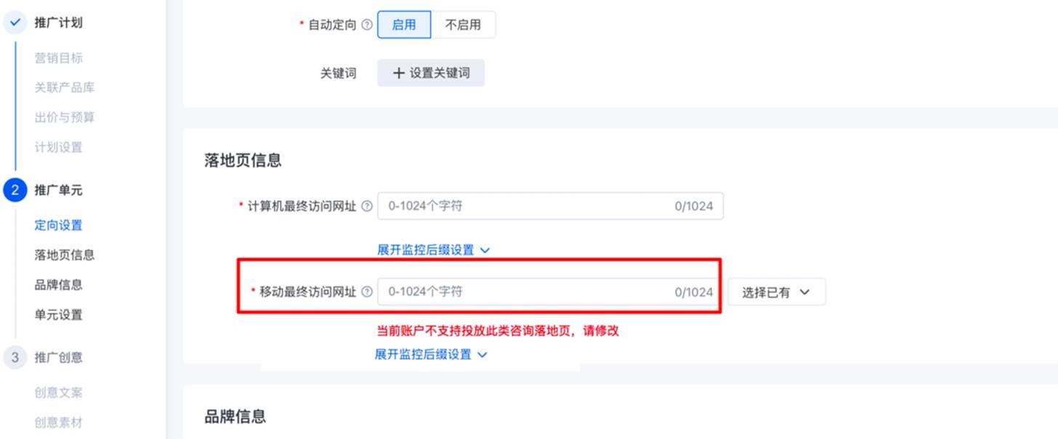The height and width of the screenshot is (439, 1058).
Task: Expand first 展开监控后缀设置 under computer URL
Action: click(x=433, y=250)
